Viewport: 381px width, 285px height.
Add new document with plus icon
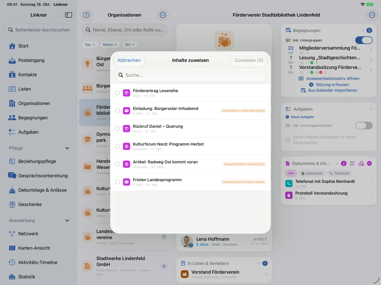(x=369, y=163)
